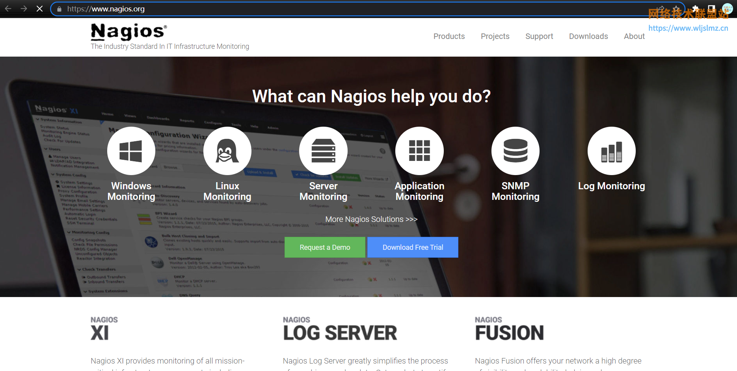Open the SNMP Monitoring text link

click(516, 191)
